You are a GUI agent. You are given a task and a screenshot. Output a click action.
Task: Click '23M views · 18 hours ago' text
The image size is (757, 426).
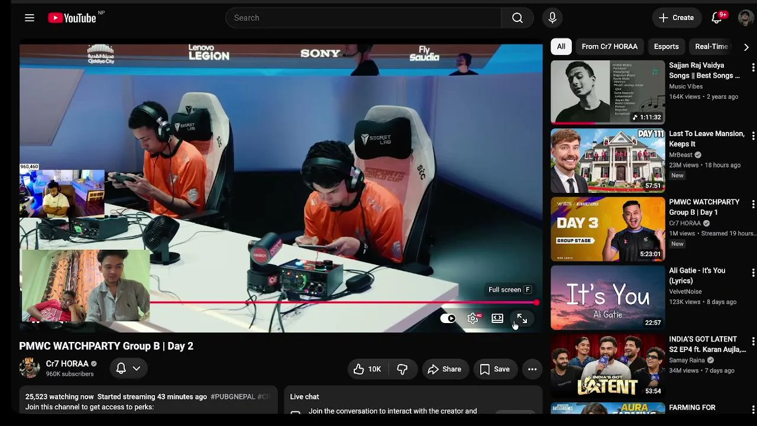pyautogui.click(x=704, y=165)
